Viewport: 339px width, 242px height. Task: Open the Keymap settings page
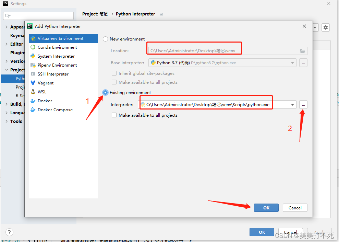click(17, 35)
